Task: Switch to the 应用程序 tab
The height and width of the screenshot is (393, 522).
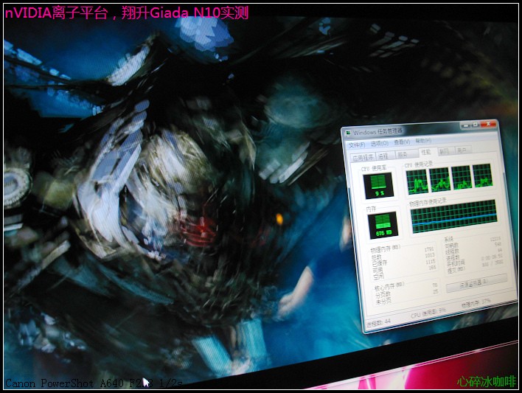Action: click(x=363, y=157)
